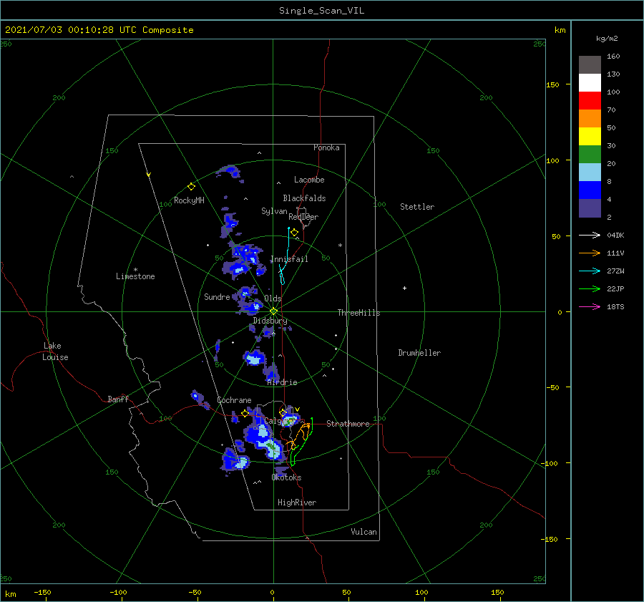Viewport: 644px width, 602px height.
Task: Click the Didsbury town label
Action: coord(270,321)
